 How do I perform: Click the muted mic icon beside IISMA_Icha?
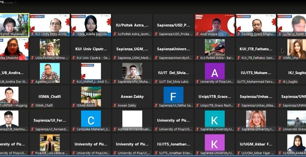[x=280, y=58]
